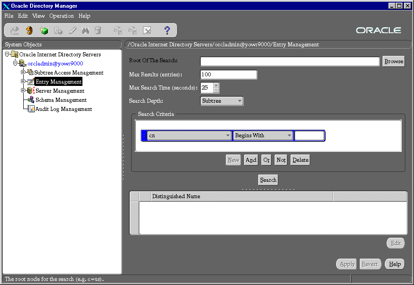Image resolution: width=414 pixels, height=285 pixels.
Task: Click the Connect plug toolbar icon
Action: [x=15, y=30]
